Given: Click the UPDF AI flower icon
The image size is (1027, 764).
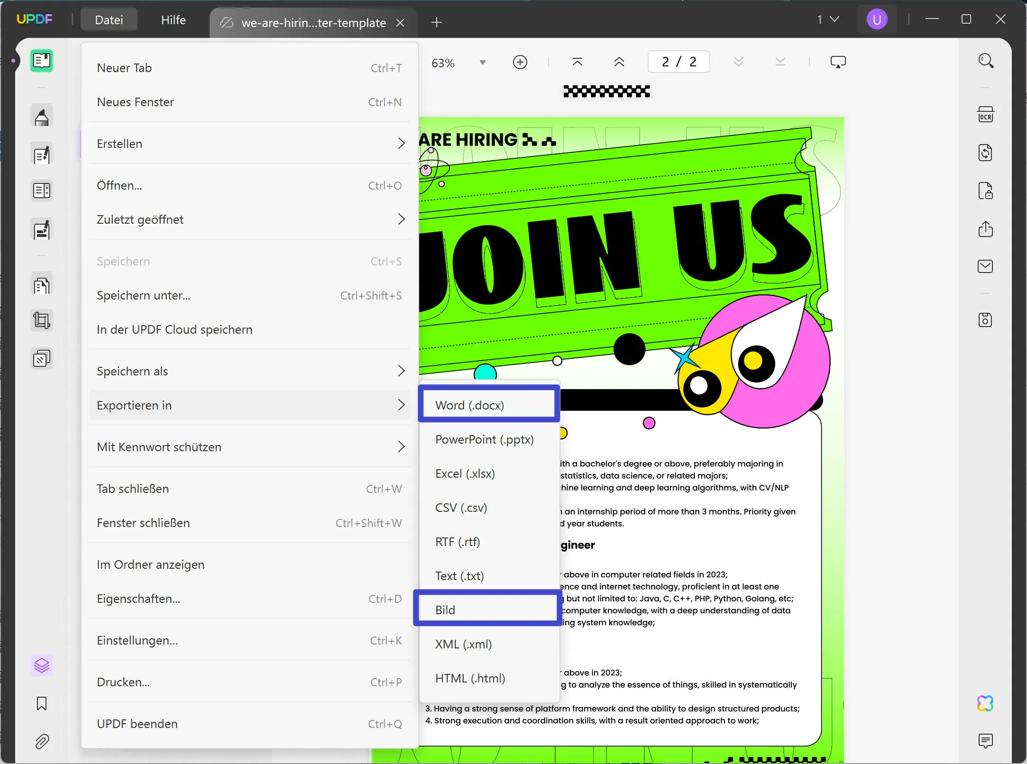Looking at the screenshot, I should (x=985, y=703).
